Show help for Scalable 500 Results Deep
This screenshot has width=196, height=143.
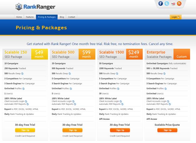(70, 74)
